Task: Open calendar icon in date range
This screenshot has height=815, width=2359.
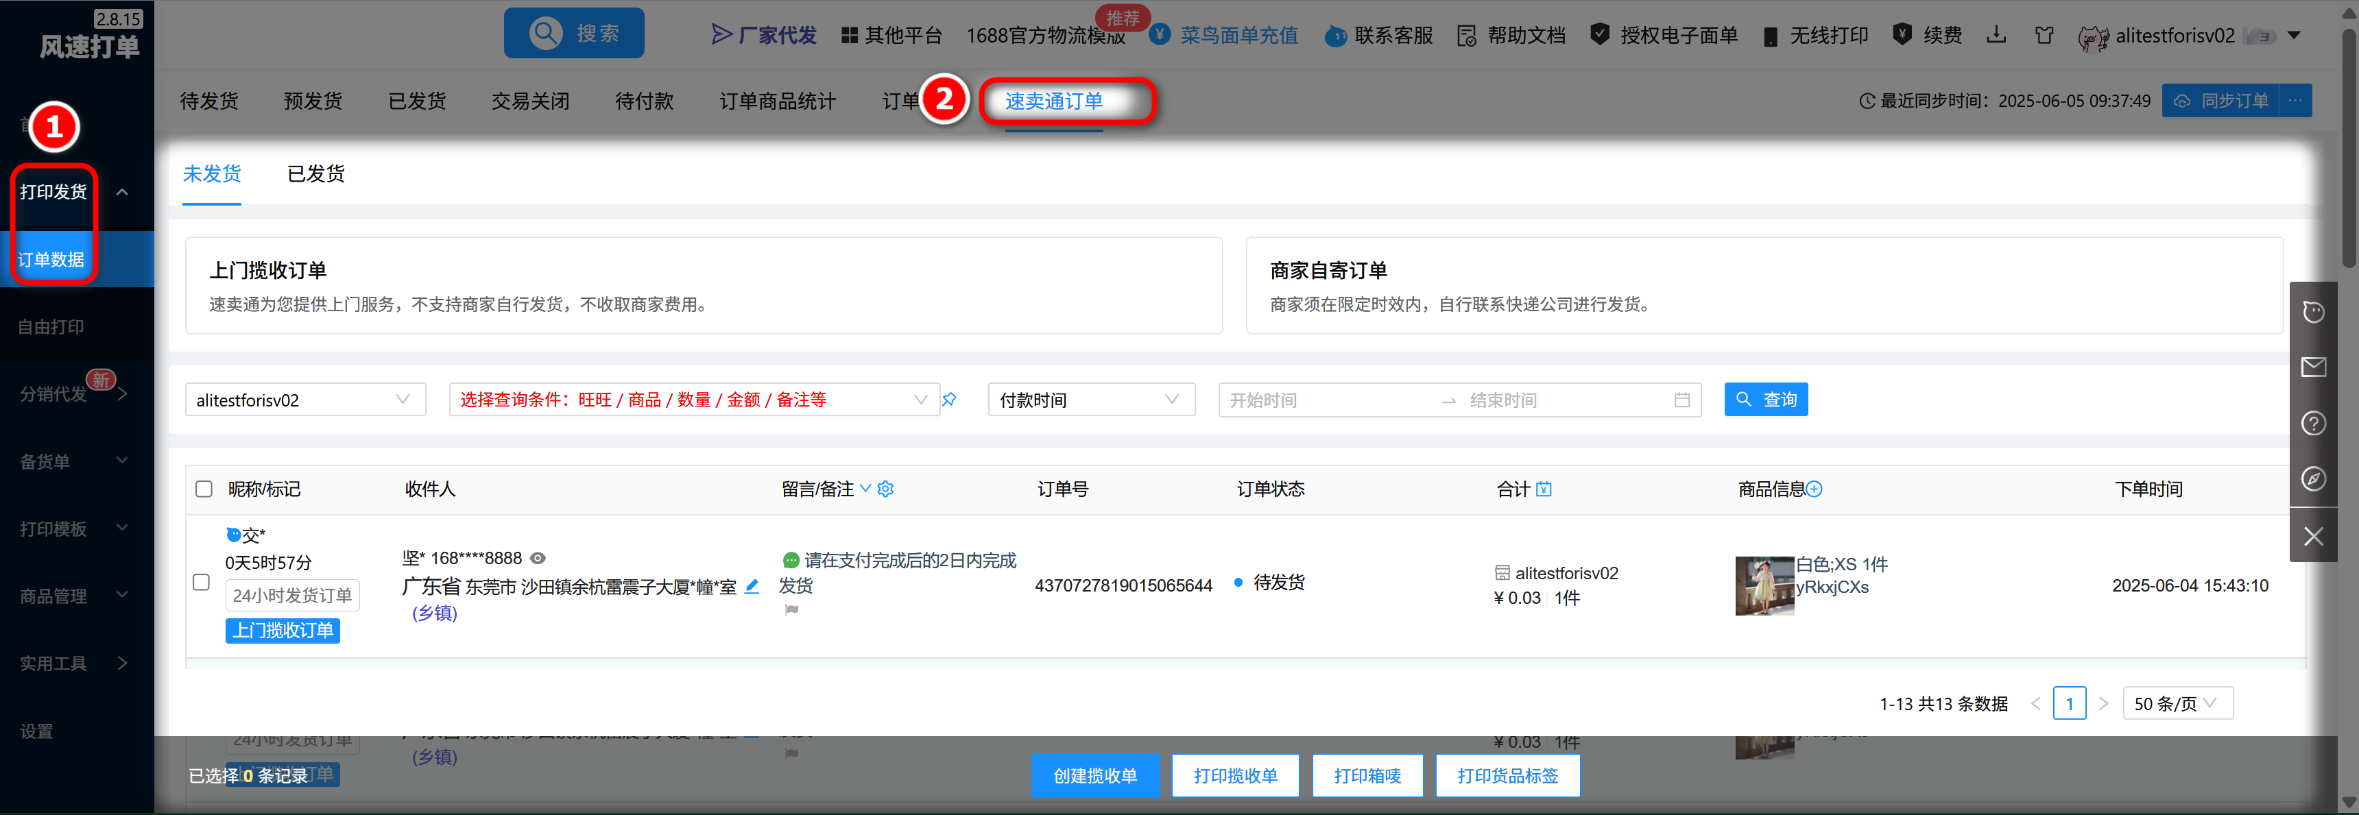Action: point(1681,400)
